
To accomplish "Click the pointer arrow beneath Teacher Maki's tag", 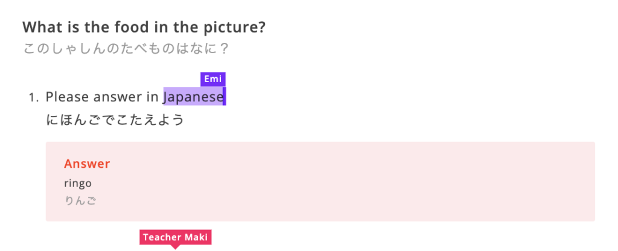I will click(x=175, y=246).
